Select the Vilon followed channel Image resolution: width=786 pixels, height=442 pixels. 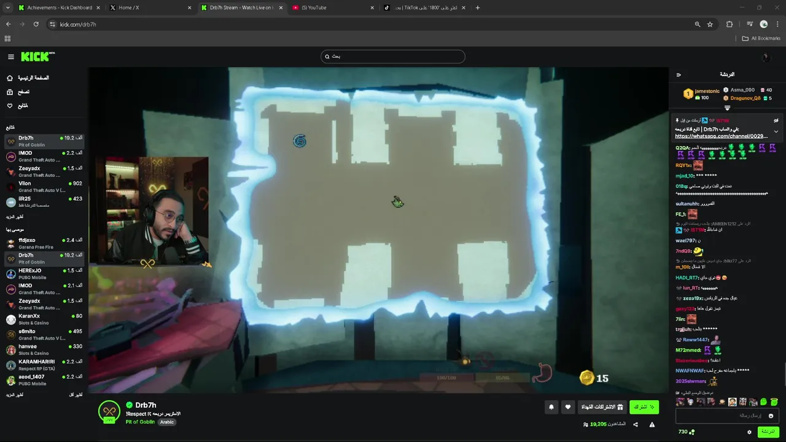coord(43,187)
